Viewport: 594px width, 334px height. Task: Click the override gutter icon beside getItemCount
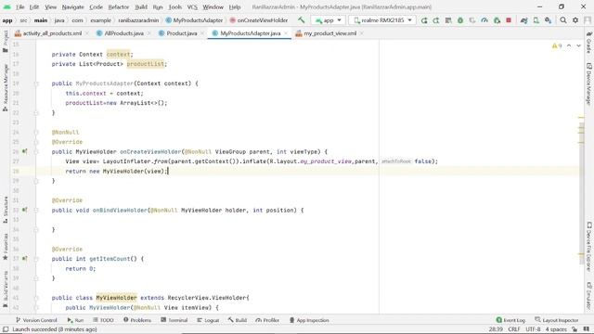(x=25, y=259)
